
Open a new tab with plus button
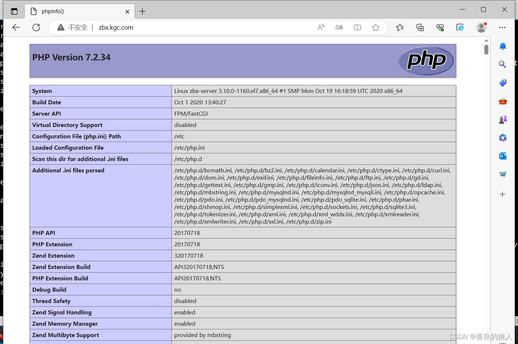[x=143, y=12]
